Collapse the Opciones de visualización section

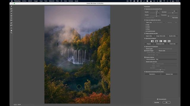pos(145,47)
